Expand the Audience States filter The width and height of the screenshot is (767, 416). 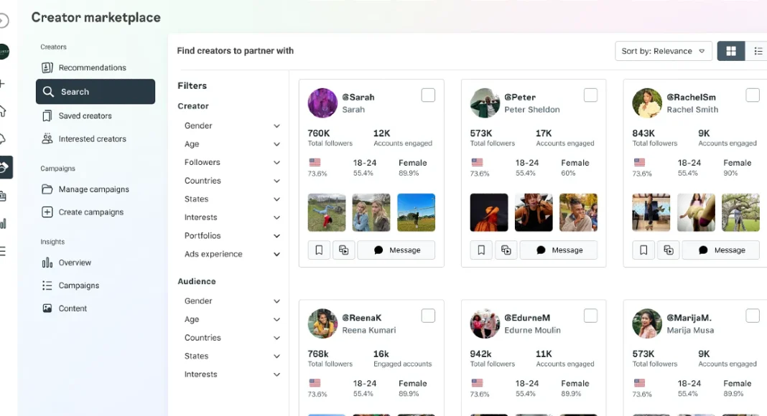232,356
